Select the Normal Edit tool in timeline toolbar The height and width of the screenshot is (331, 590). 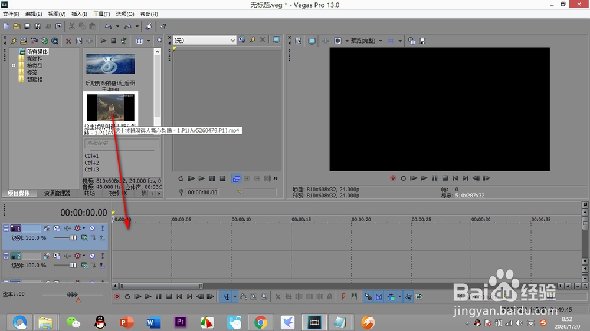pyautogui.click(x=226, y=297)
